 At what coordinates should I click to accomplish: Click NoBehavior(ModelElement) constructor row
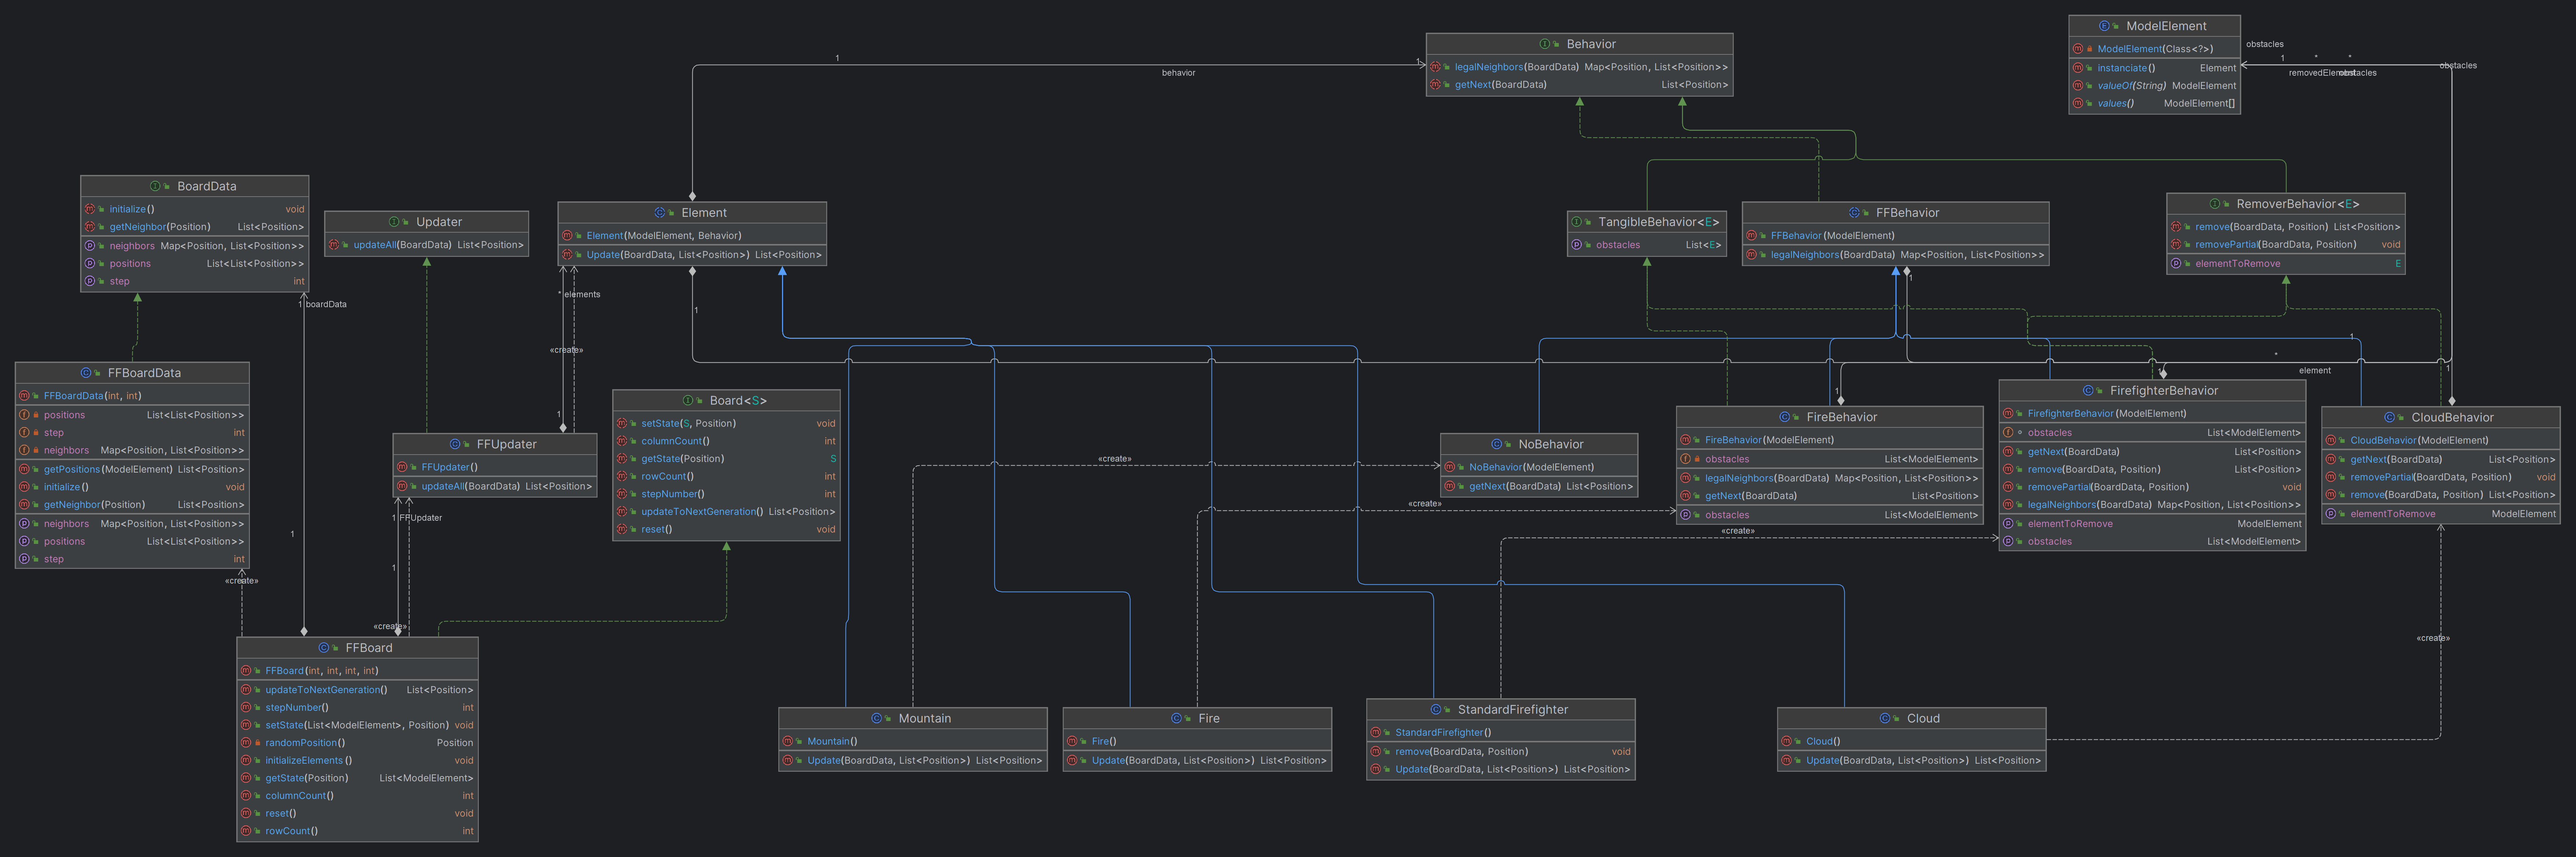[x=1539, y=467]
